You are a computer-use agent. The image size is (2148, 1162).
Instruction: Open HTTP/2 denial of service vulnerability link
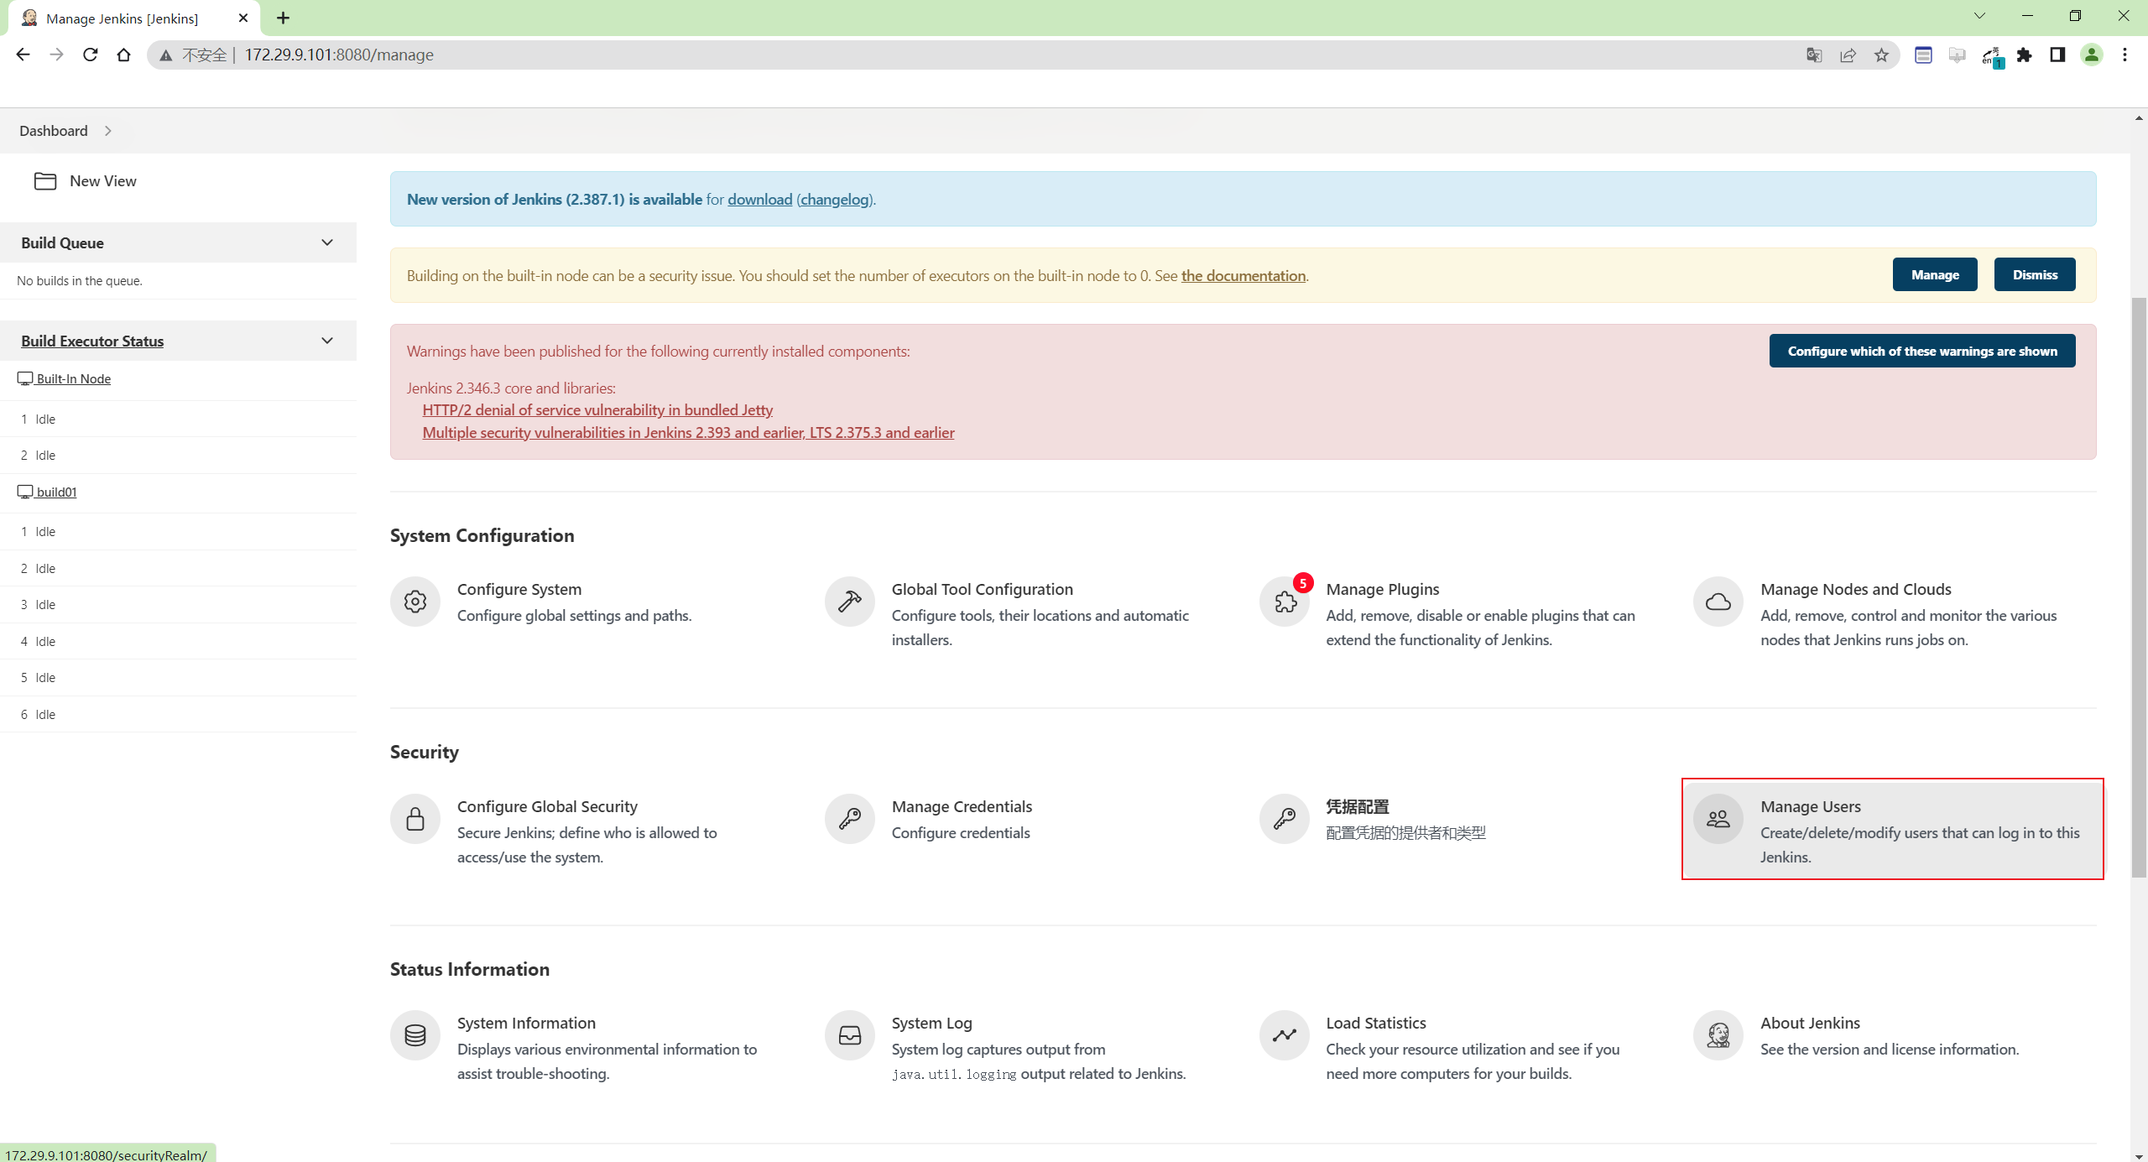[597, 410]
